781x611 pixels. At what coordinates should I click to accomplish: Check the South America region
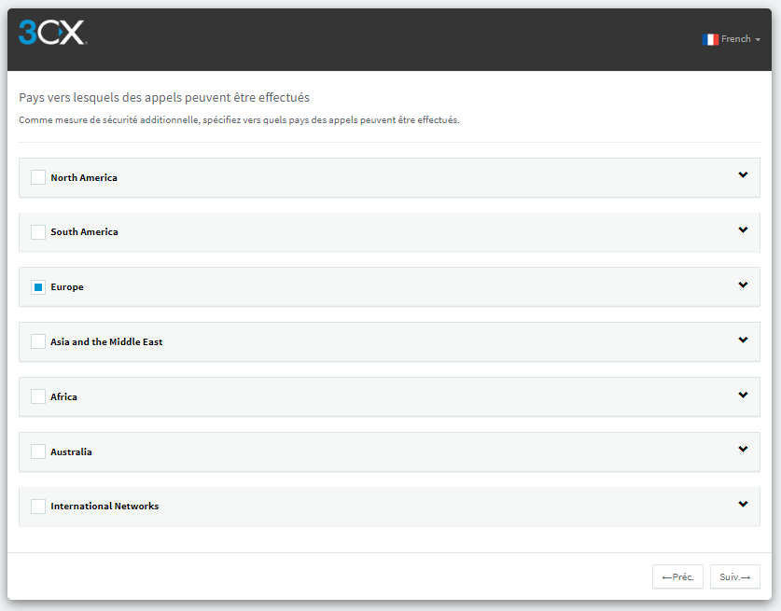pyautogui.click(x=37, y=231)
